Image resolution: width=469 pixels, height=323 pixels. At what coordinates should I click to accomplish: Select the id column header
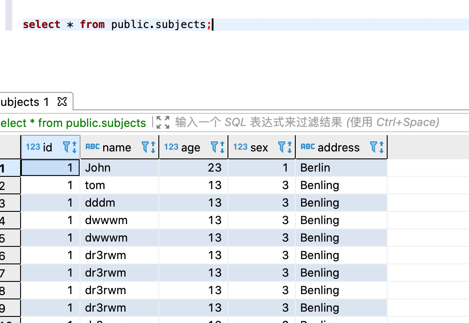51,147
